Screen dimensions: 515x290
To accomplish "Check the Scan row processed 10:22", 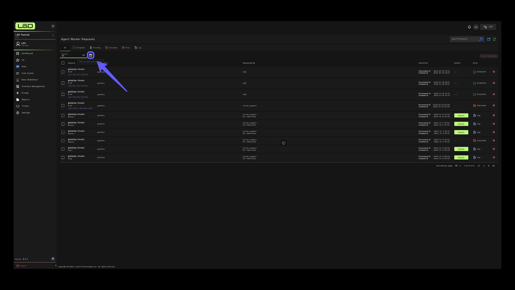I will (63, 83).
